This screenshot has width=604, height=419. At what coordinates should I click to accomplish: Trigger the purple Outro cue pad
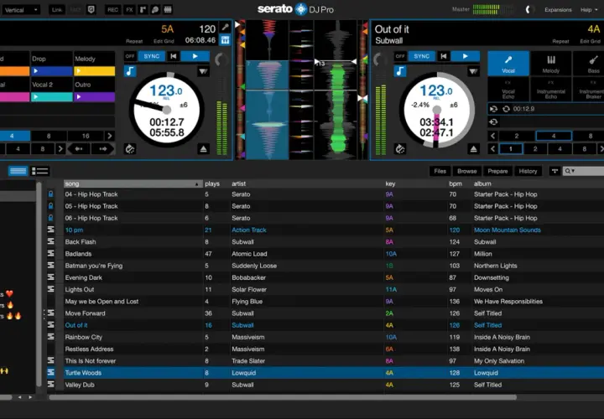click(94, 90)
